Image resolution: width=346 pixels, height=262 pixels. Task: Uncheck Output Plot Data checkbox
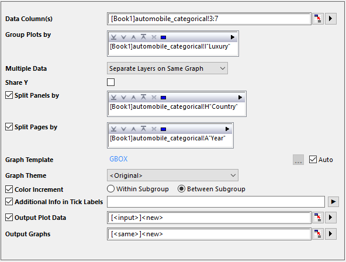tap(9, 218)
